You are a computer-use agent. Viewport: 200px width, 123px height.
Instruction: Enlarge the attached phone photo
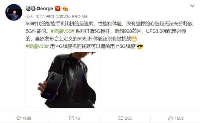pos(63,80)
